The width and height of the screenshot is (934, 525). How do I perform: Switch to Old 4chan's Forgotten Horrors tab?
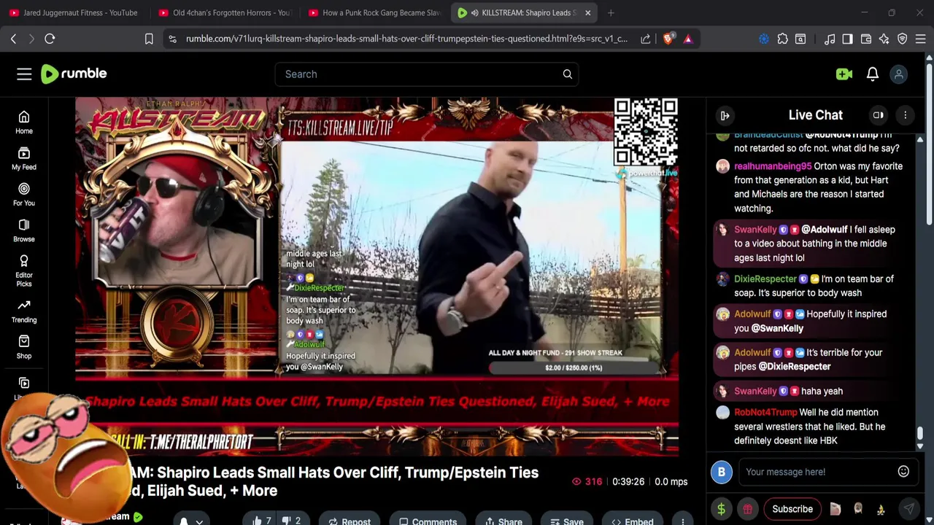(x=225, y=12)
